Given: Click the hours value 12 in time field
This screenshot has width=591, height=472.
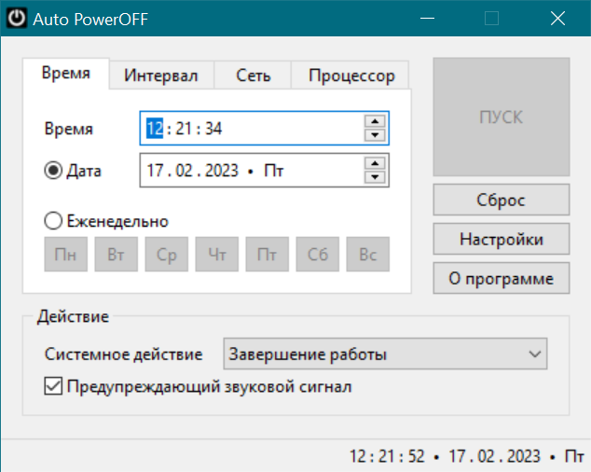Looking at the screenshot, I should [155, 129].
